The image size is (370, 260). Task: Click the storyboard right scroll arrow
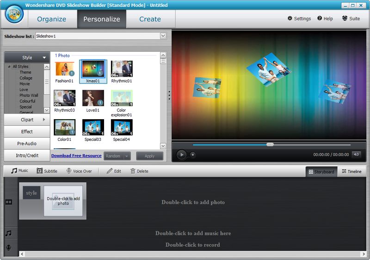click(x=364, y=254)
